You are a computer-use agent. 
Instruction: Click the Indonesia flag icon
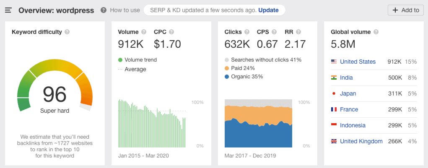[334, 125]
